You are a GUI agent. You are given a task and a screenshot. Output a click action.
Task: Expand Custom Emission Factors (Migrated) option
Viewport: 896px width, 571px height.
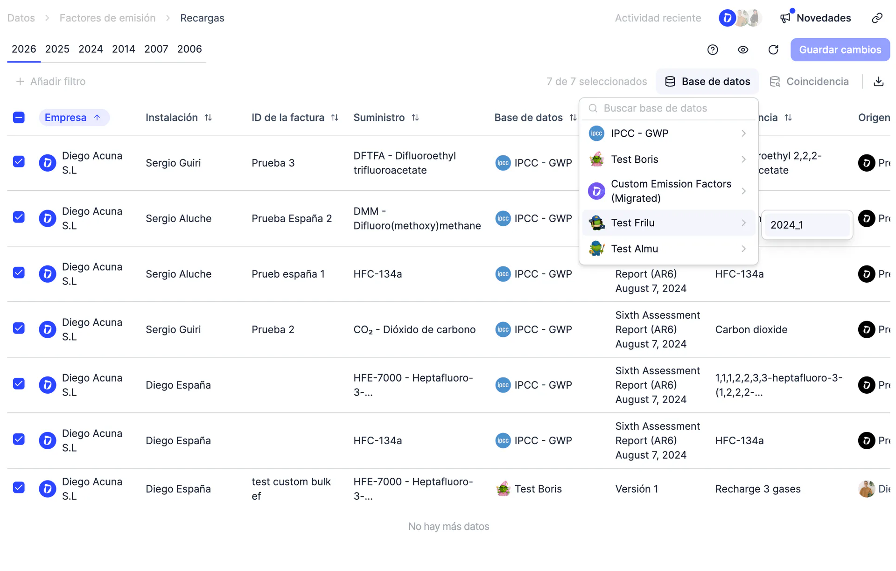tap(668, 191)
